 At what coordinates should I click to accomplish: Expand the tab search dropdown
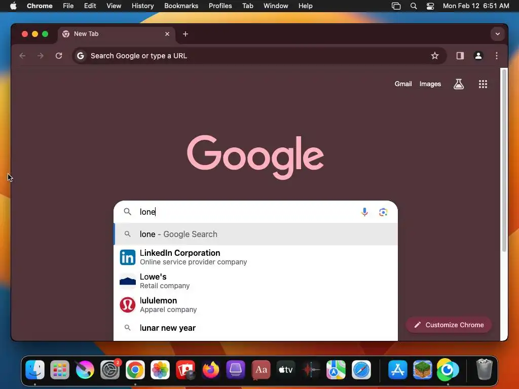498,34
